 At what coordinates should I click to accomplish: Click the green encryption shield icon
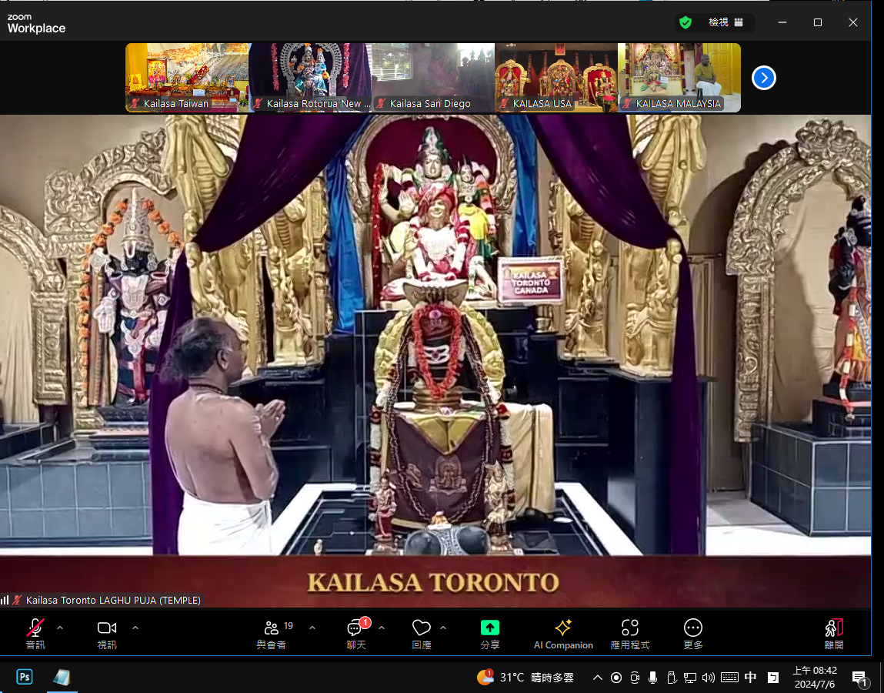click(x=685, y=22)
